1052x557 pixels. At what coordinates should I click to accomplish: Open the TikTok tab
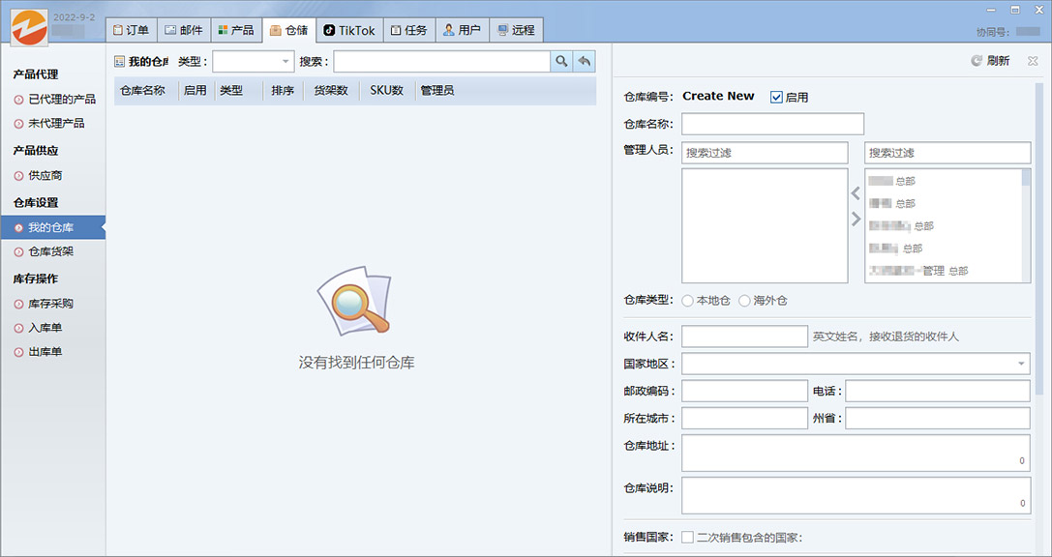[348, 30]
